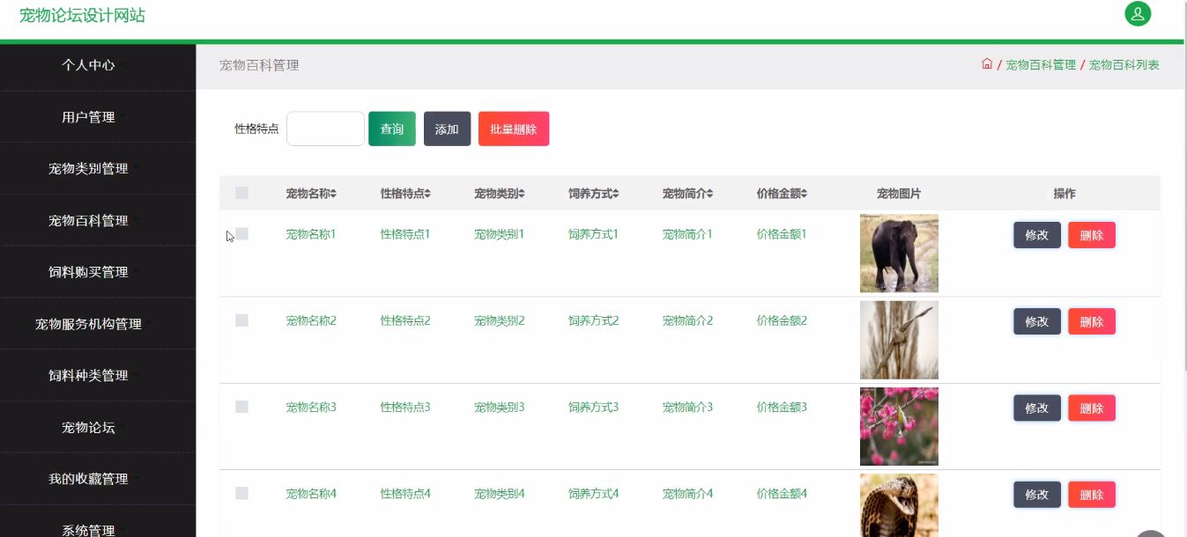The image size is (1187, 537).
Task: Open the elephant image in row 1
Action: point(899,253)
